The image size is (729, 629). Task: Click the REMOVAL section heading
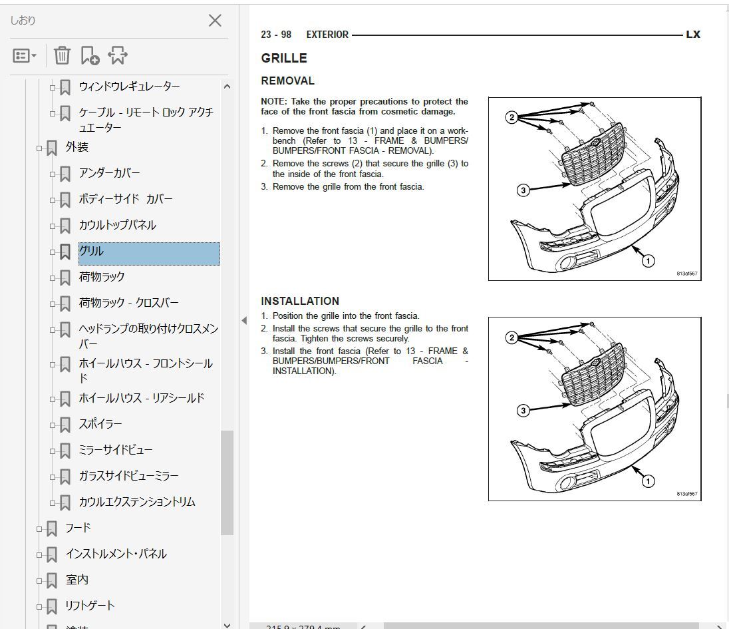coord(288,81)
